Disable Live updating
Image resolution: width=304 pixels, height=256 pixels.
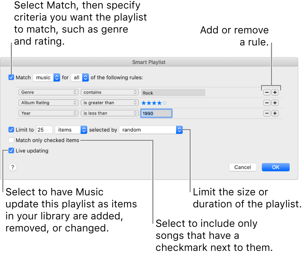(x=11, y=151)
